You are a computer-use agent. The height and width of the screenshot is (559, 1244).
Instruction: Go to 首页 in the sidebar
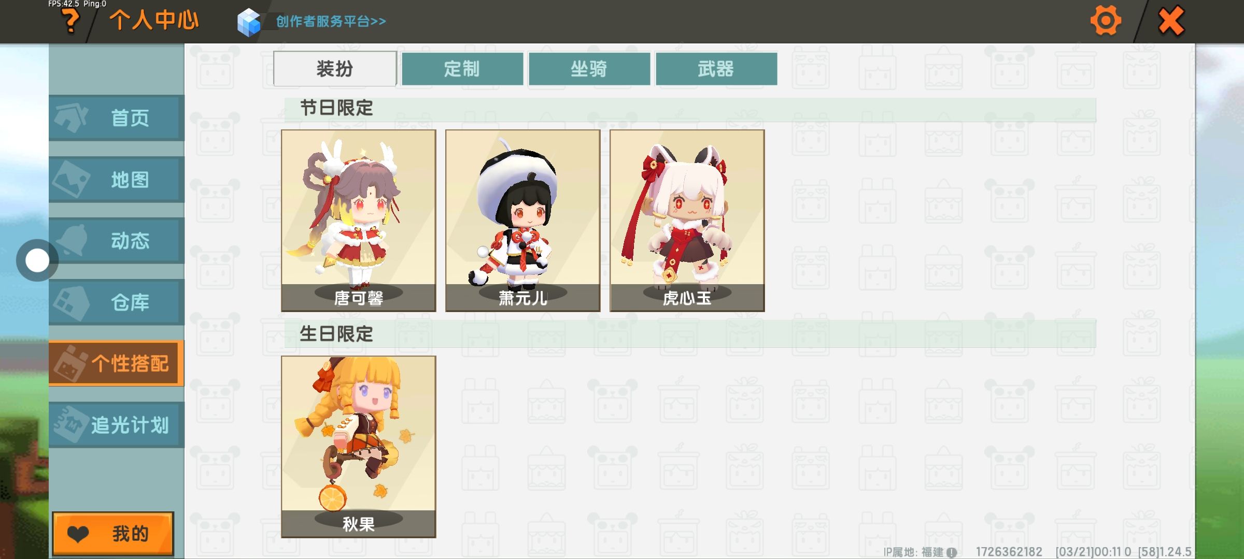tap(117, 118)
